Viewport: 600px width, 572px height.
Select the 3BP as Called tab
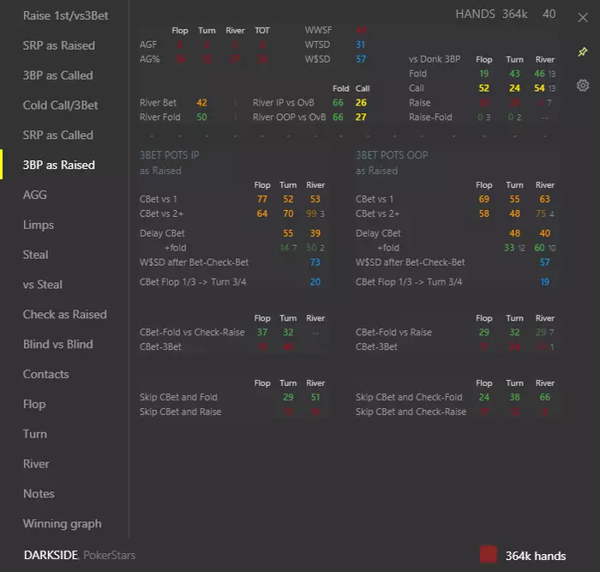[57, 75]
